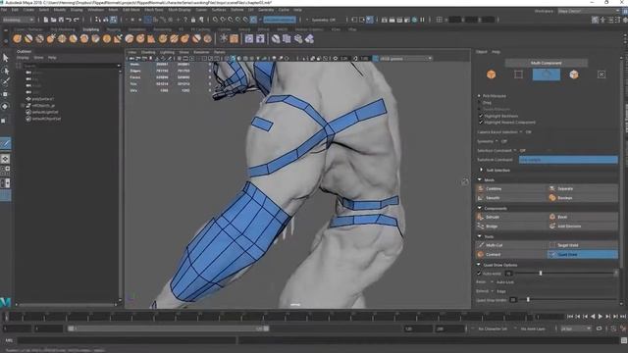Select the Grab sculpt brush on the shelf
The width and height of the screenshot is (628, 353).
click(50, 39)
